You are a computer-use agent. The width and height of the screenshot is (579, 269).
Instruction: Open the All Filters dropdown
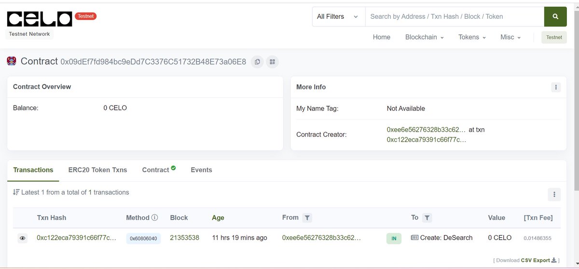pos(339,16)
